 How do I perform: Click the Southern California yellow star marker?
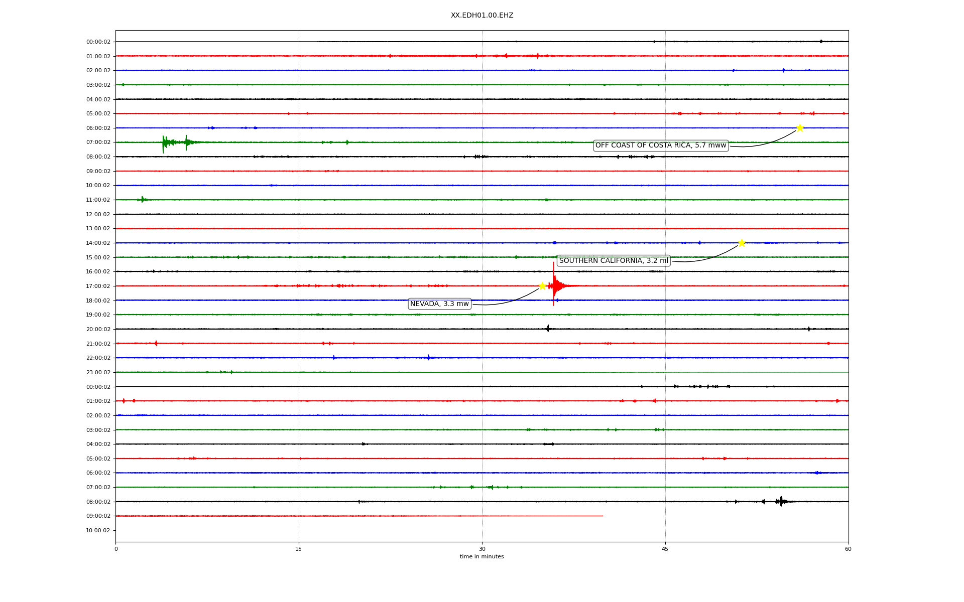742,243
